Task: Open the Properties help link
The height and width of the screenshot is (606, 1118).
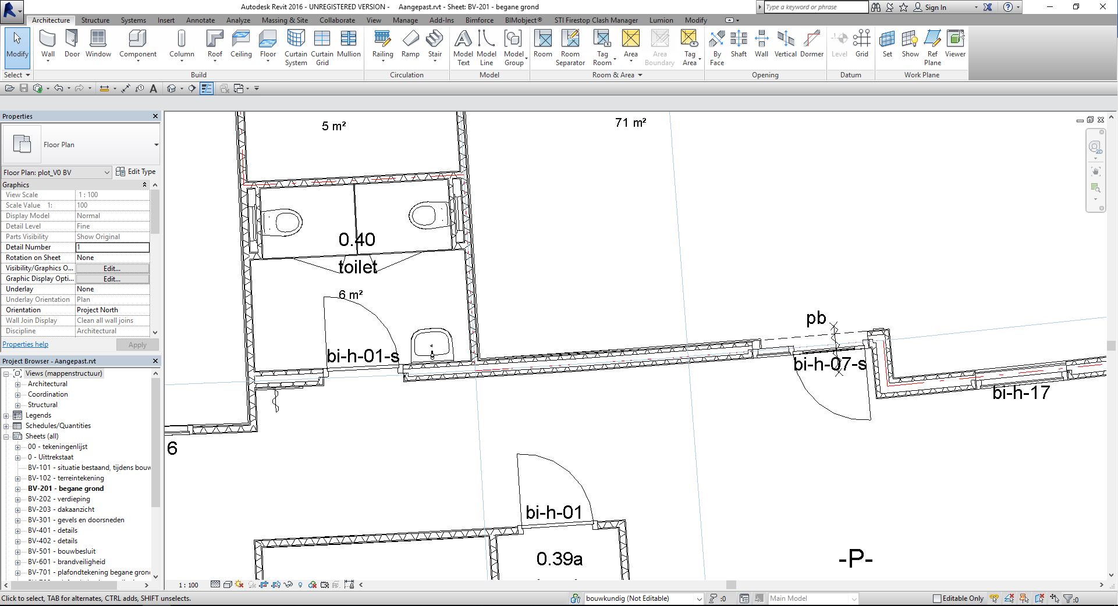Action: pyautogui.click(x=25, y=344)
